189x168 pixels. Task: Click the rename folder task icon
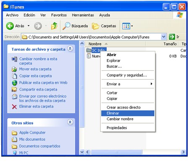click(x=14, y=59)
